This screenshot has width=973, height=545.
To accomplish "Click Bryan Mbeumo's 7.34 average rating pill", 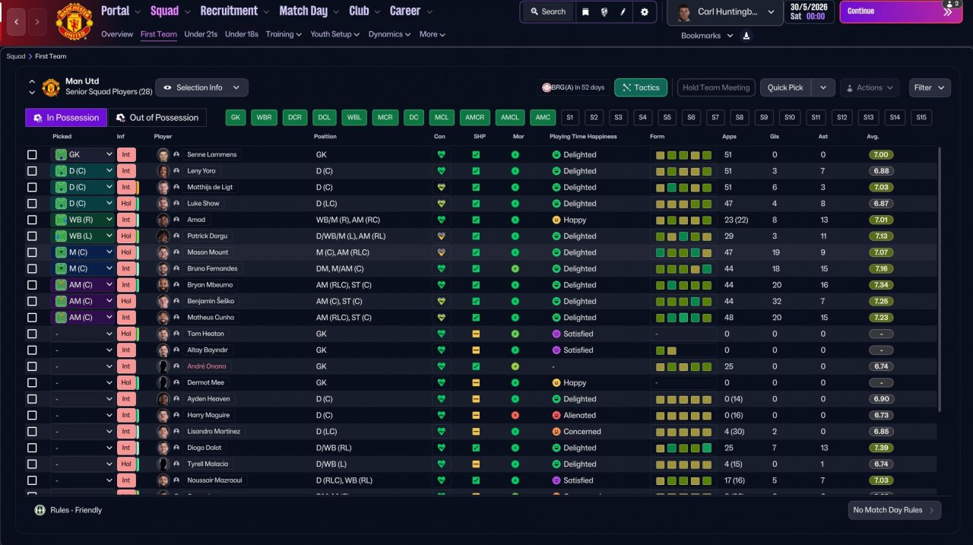I will tap(881, 285).
